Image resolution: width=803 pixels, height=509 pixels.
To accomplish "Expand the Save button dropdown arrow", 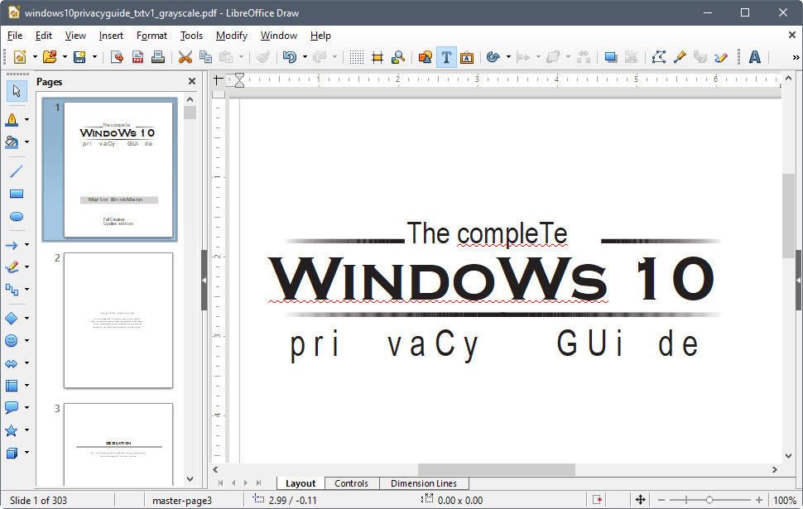I will point(94,57).
